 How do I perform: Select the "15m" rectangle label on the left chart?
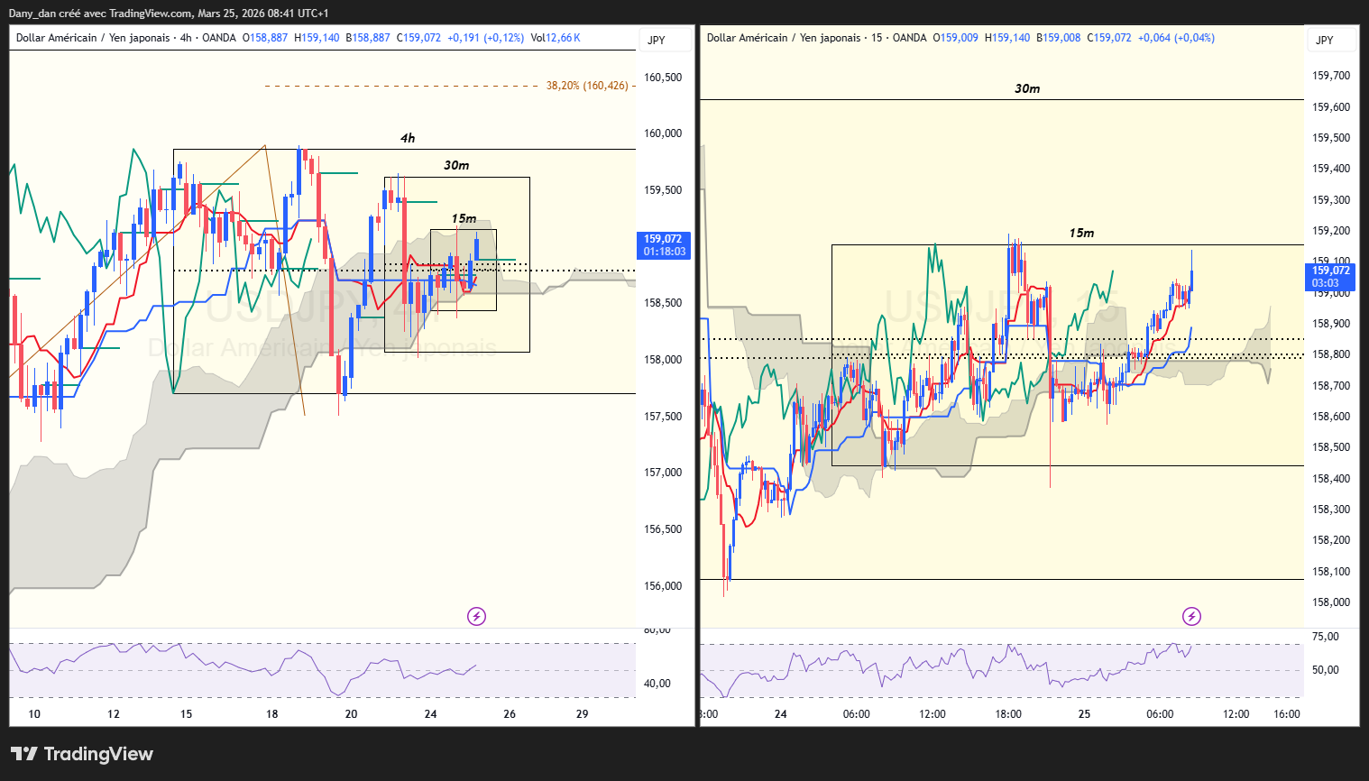(x=464, y=218)
